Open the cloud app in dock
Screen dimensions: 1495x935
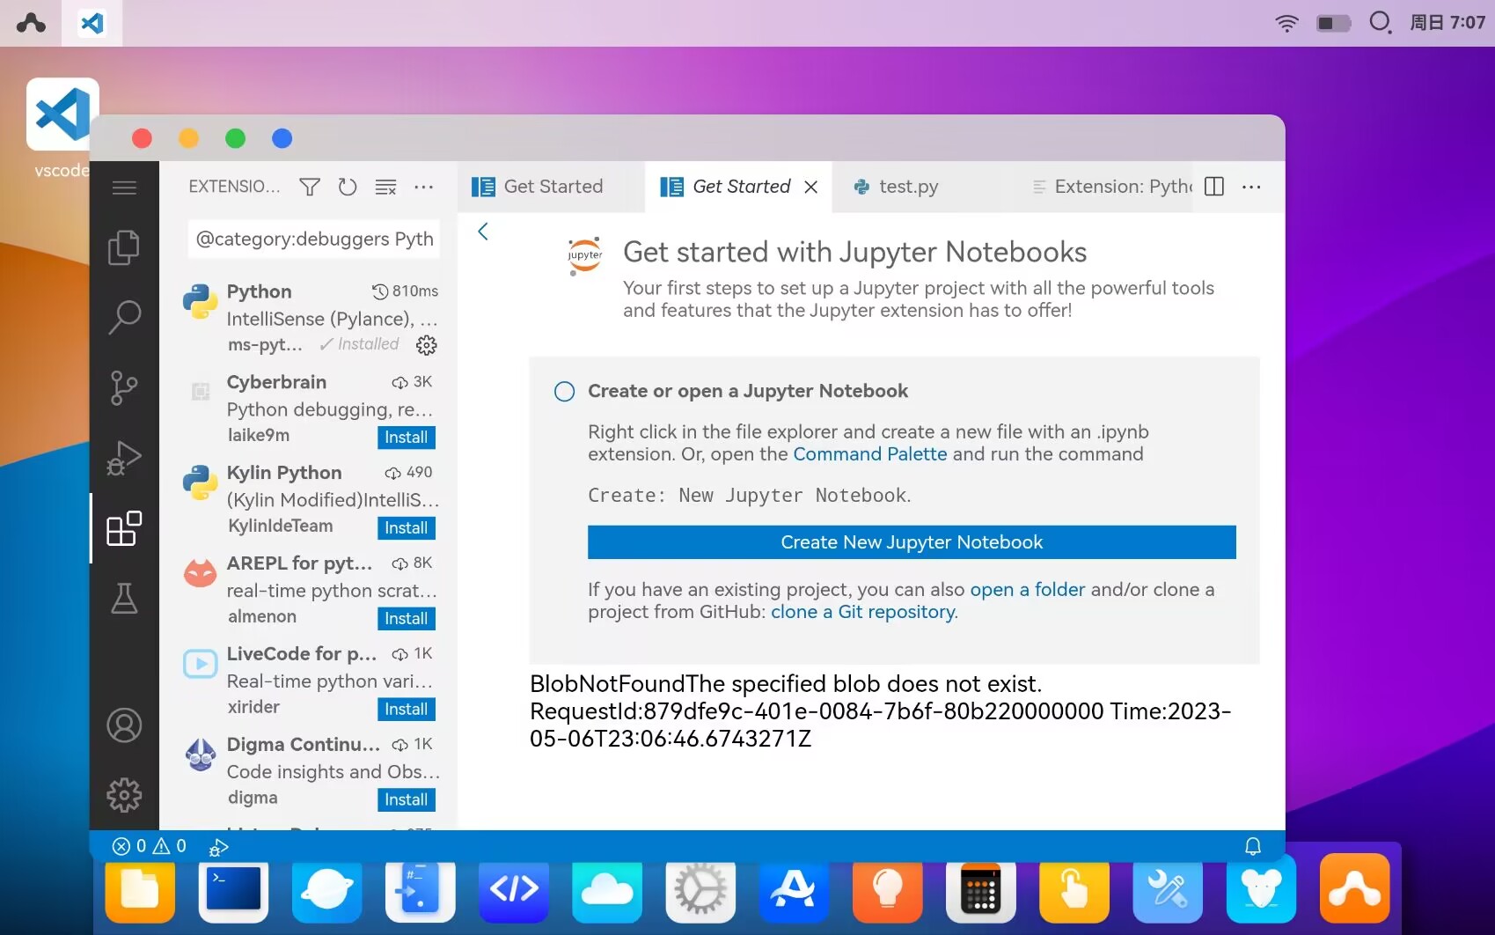(x=607, y=891)
